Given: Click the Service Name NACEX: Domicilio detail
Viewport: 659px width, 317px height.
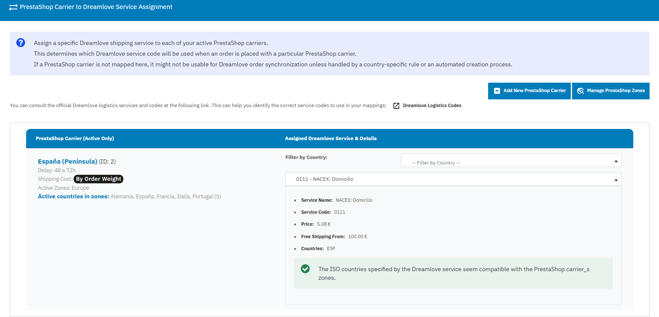Looking at the screenshot, I should click(x=337, y=200).
